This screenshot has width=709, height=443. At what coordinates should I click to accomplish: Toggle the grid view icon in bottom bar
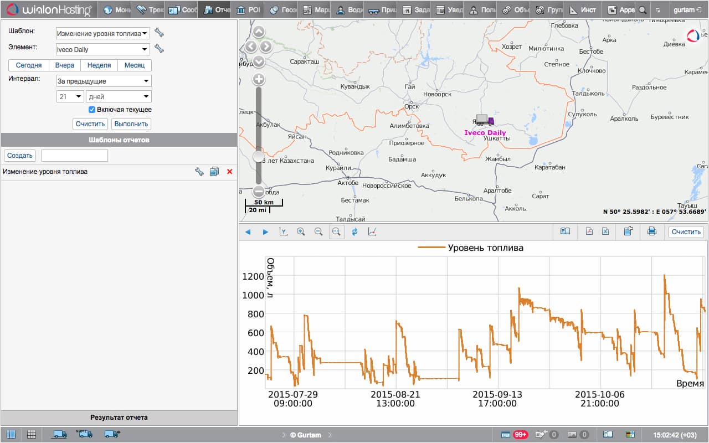32,435
